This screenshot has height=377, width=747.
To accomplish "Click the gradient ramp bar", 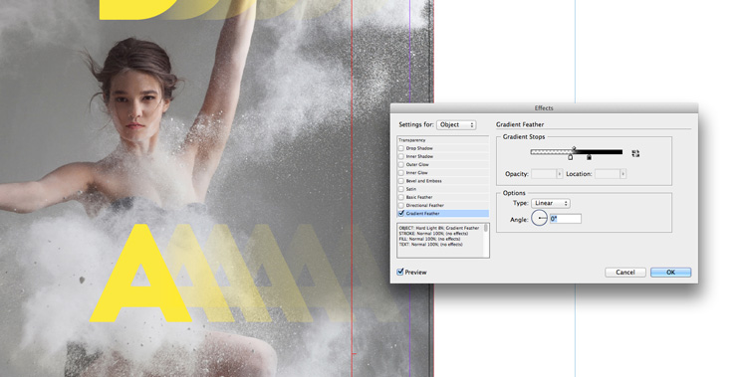I will click(577, 152).
